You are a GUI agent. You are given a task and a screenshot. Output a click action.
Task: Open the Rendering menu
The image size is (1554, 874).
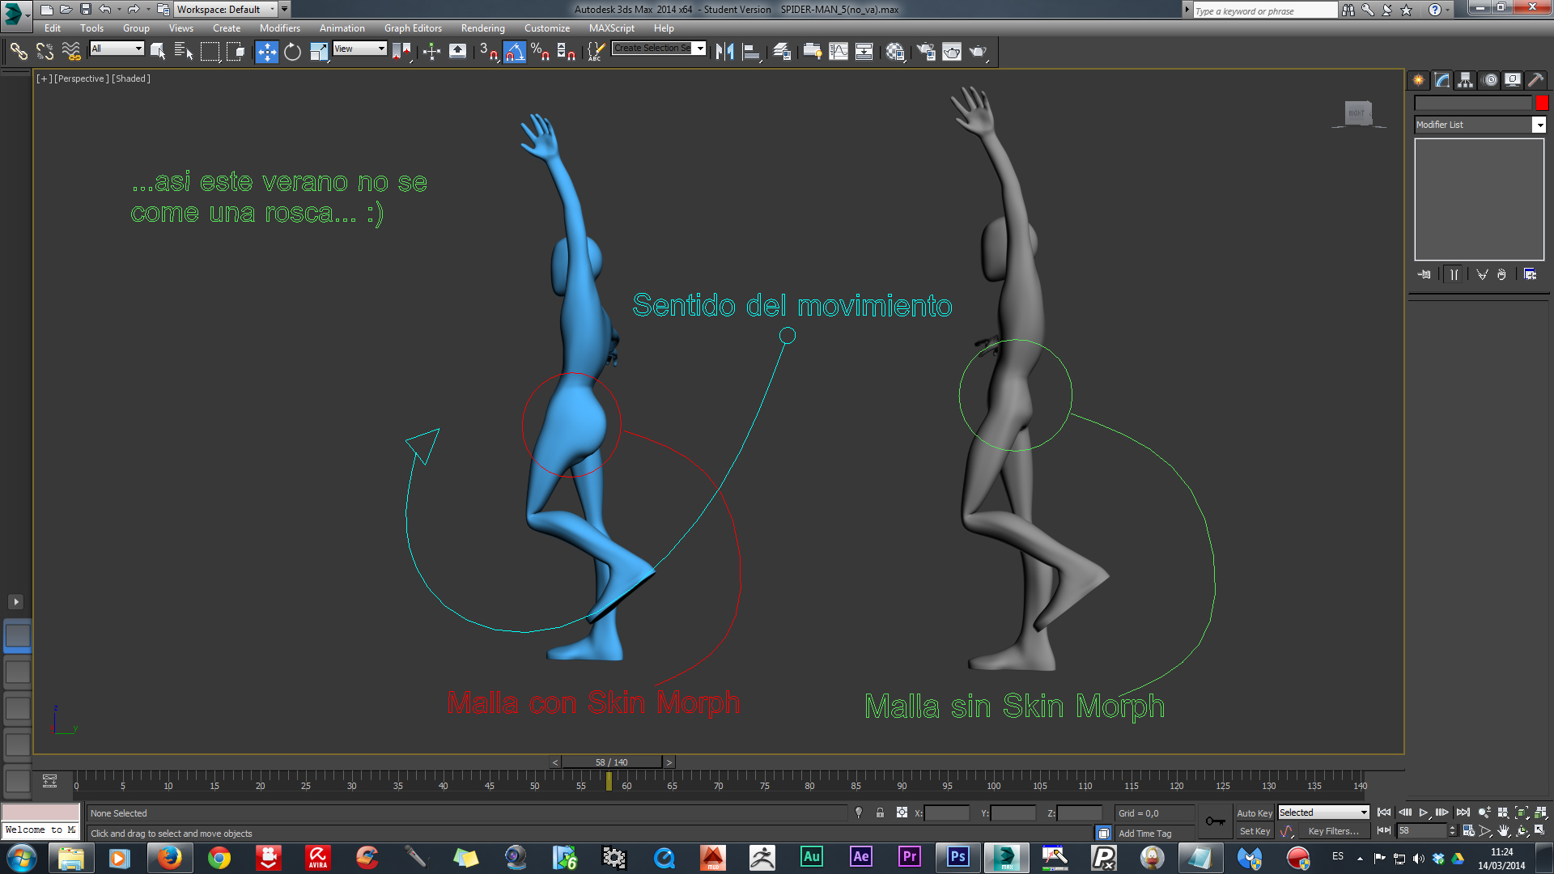pos(482,28)
